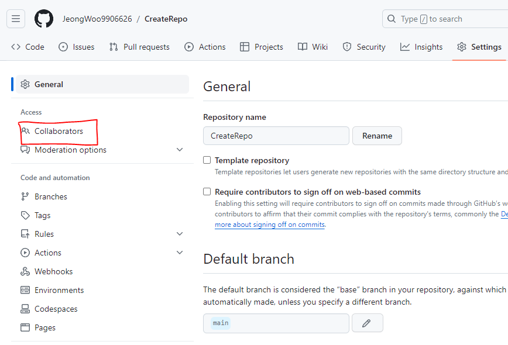Viewport: 508px width, 345px height.
Task: Click the sidebar Actions play icon
Action: pos(25,253)
